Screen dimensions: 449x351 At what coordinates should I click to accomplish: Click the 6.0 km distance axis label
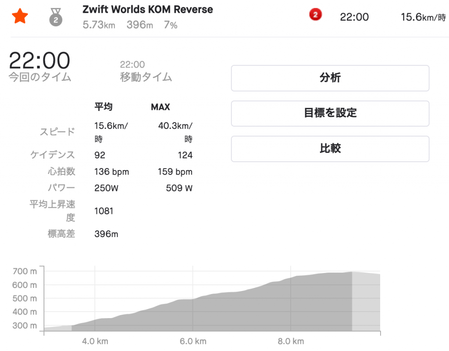tap(193, 341)
